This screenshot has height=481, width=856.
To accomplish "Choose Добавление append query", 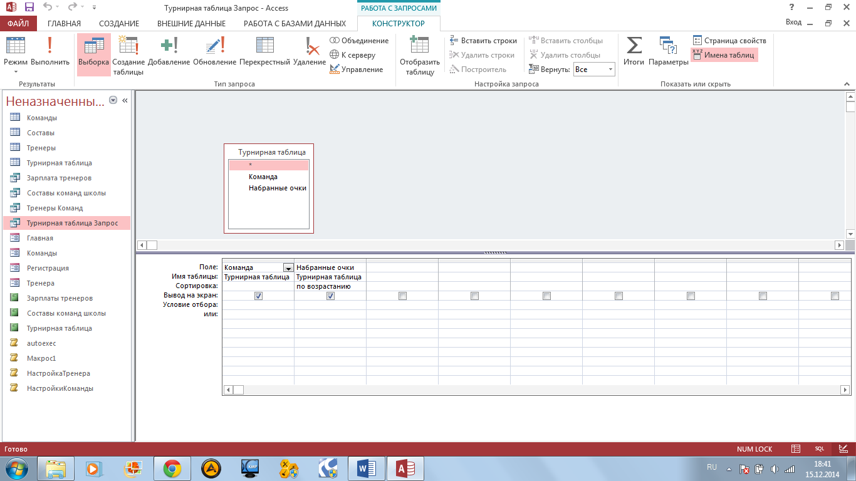I will [x=169, y=51].
